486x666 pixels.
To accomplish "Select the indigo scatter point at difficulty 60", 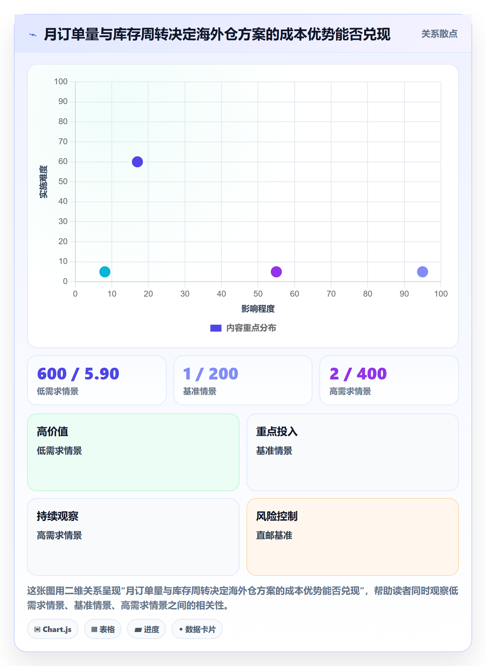I will coord(137,162).
